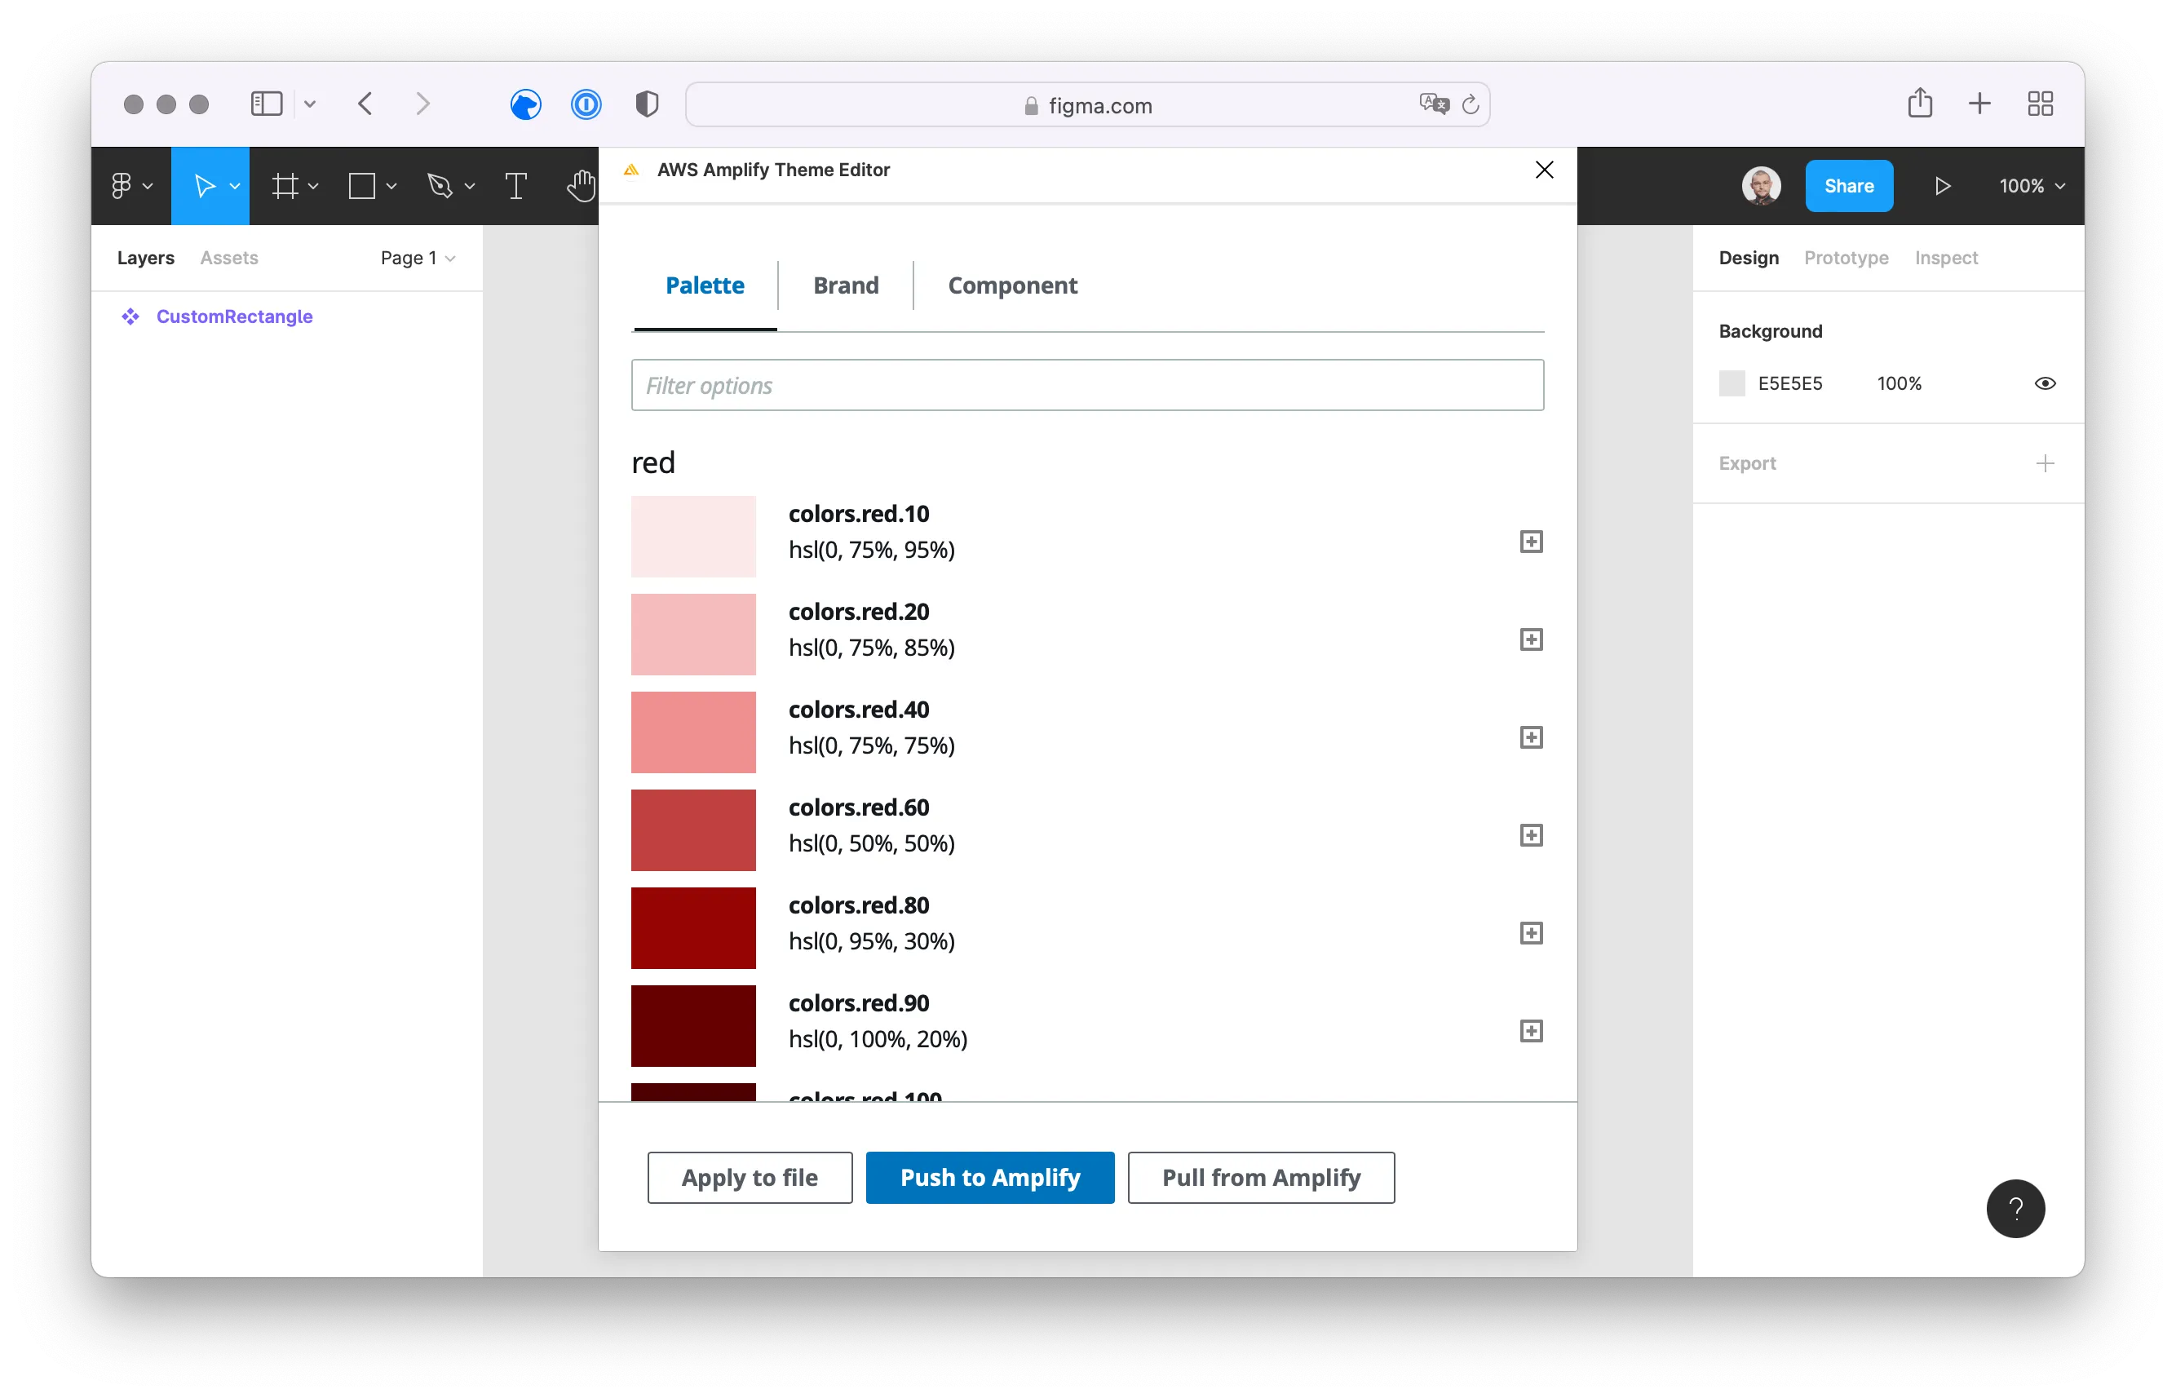Open the zoom level dropdown

click(2032, 186)
